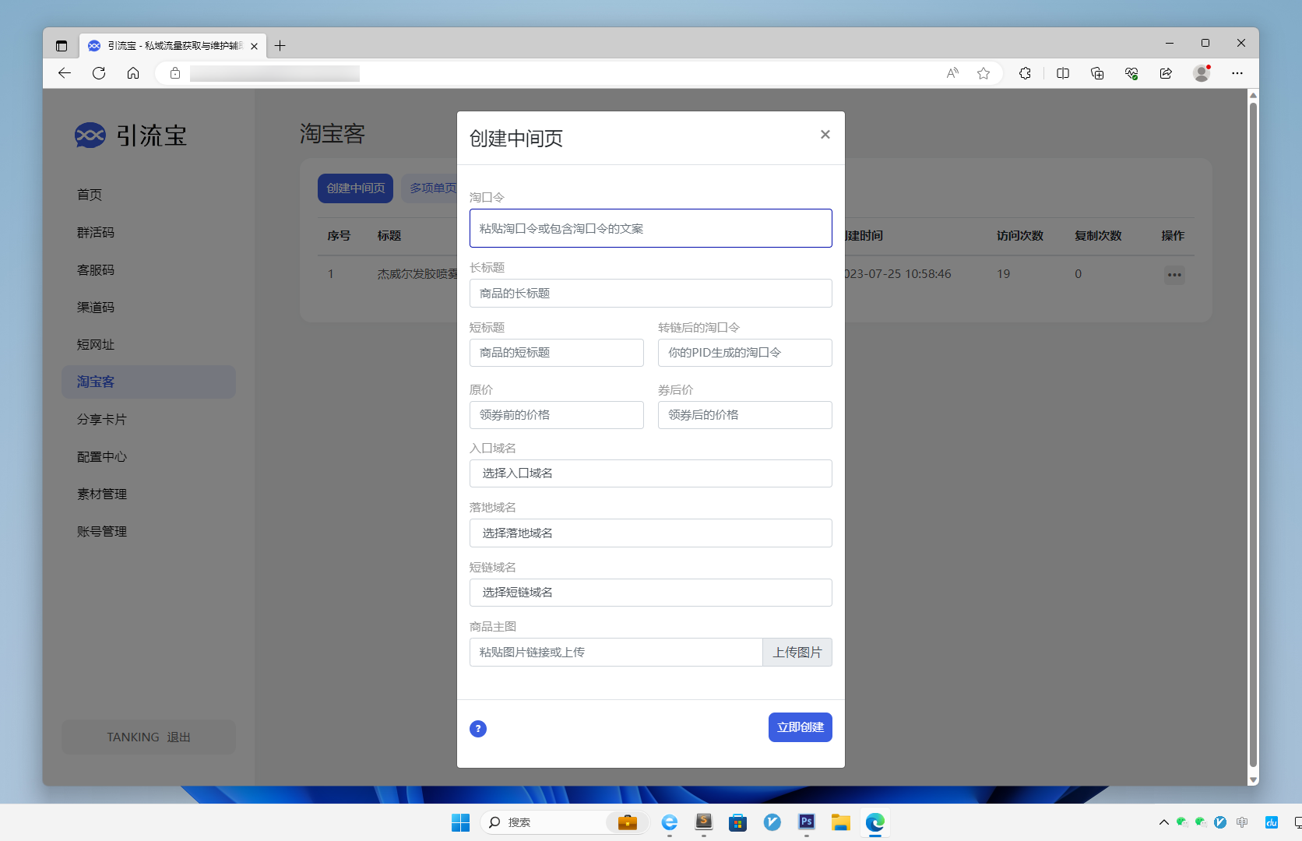This screenshot has width=1302, height=841.
Task: Click the browser refresh icon
Action: tap(99, 72)
